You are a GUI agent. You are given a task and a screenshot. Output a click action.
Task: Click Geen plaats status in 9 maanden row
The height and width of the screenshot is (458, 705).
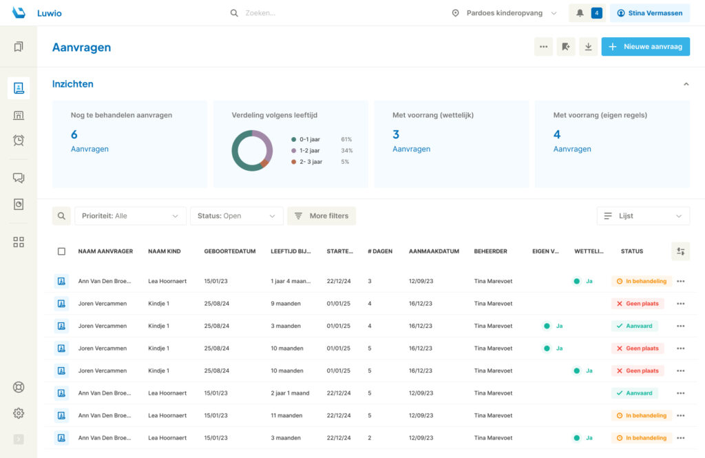638,304
